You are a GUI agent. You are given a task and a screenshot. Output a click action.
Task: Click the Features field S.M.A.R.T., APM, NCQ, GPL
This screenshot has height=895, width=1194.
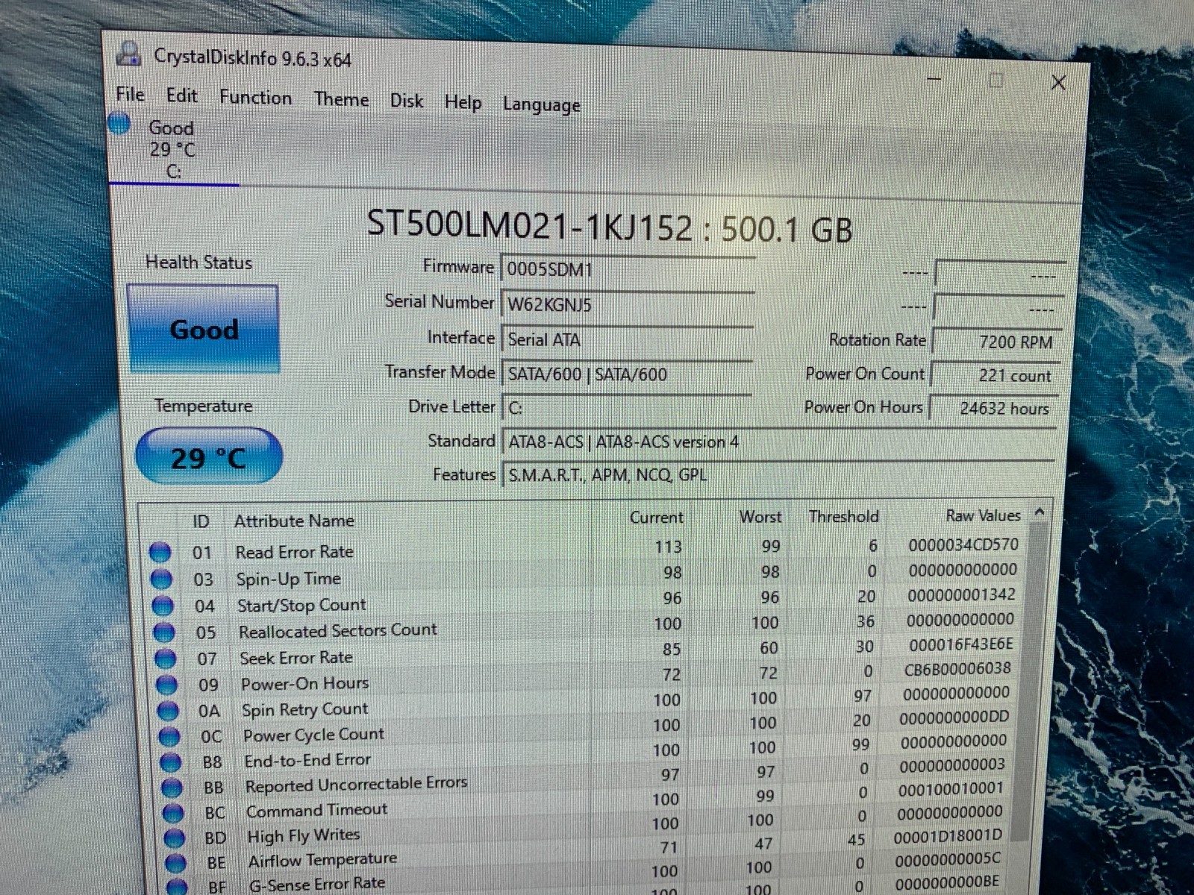[780, 475]
